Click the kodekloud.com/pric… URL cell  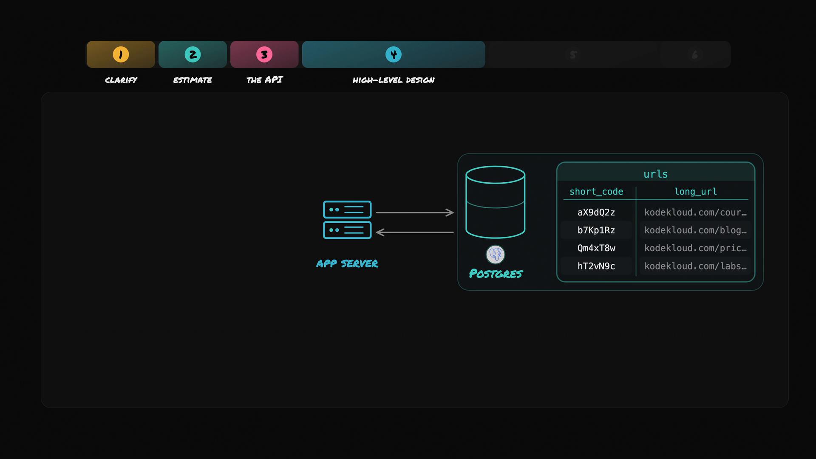click(x=695, y=248)
